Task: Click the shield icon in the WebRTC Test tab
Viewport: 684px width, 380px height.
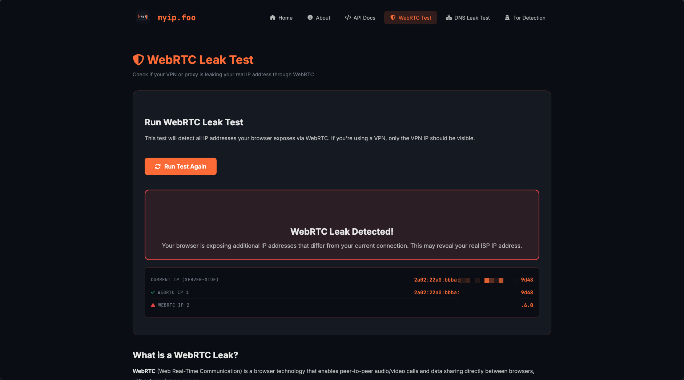Action: tap(393, 17)
